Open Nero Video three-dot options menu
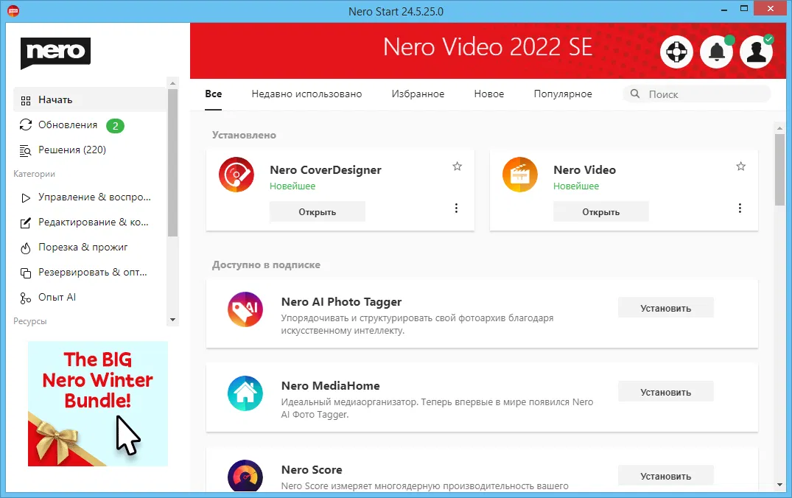 click(x=740, y=208)
